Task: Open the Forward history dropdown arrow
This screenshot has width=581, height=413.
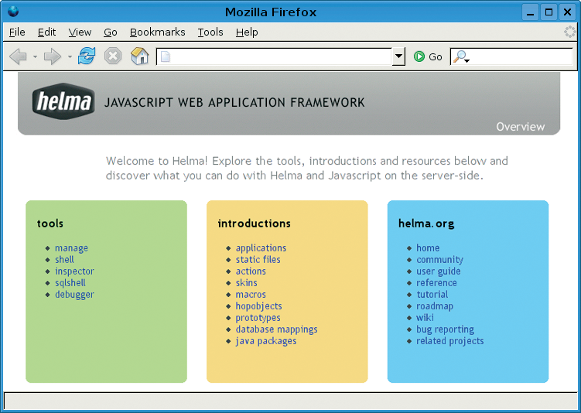Action: 70,57
